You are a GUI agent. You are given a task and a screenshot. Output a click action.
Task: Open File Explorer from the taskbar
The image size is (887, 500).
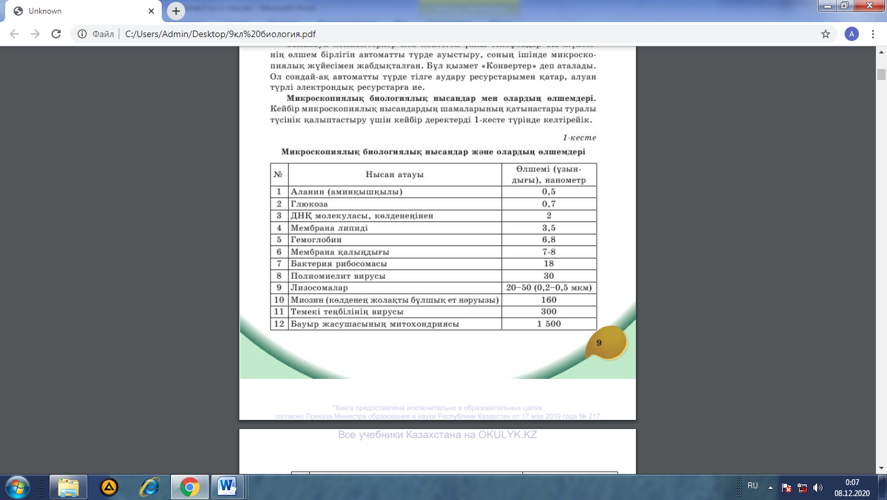coord(68,486)
